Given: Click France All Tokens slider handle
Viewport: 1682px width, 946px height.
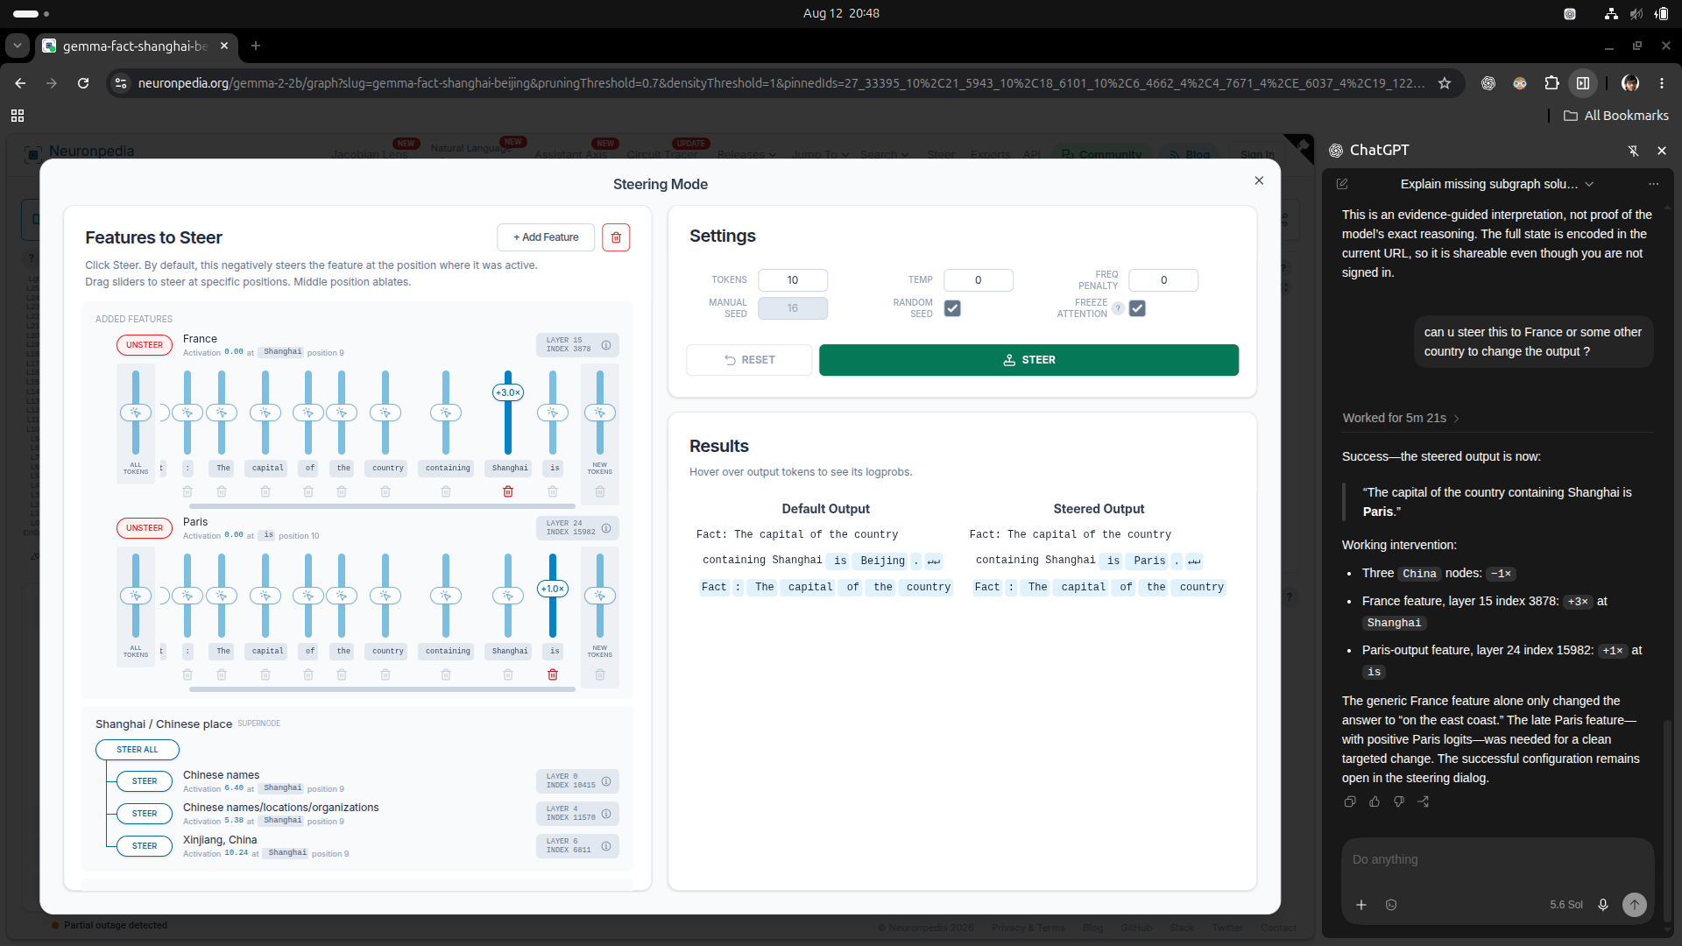Looking at the screenshot, I should coord(136,413).
